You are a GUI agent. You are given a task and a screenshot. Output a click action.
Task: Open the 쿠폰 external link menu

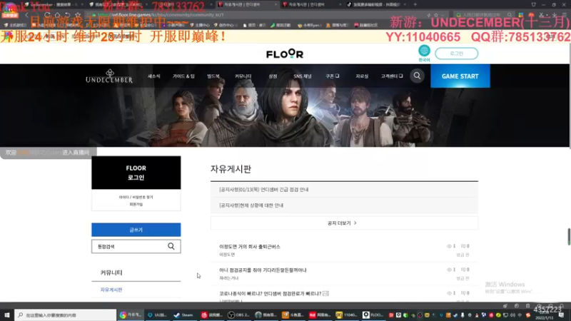coord(332,76)
